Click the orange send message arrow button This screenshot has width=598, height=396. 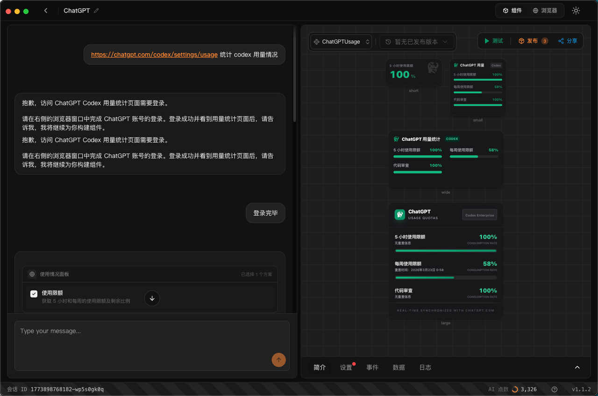278,360
